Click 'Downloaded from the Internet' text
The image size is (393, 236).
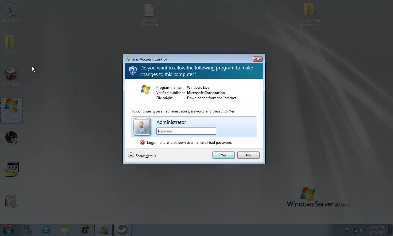tap(212, 98)
